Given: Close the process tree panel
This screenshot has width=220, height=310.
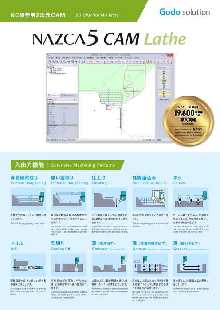Looking at the screenshot, I should 76,65.
